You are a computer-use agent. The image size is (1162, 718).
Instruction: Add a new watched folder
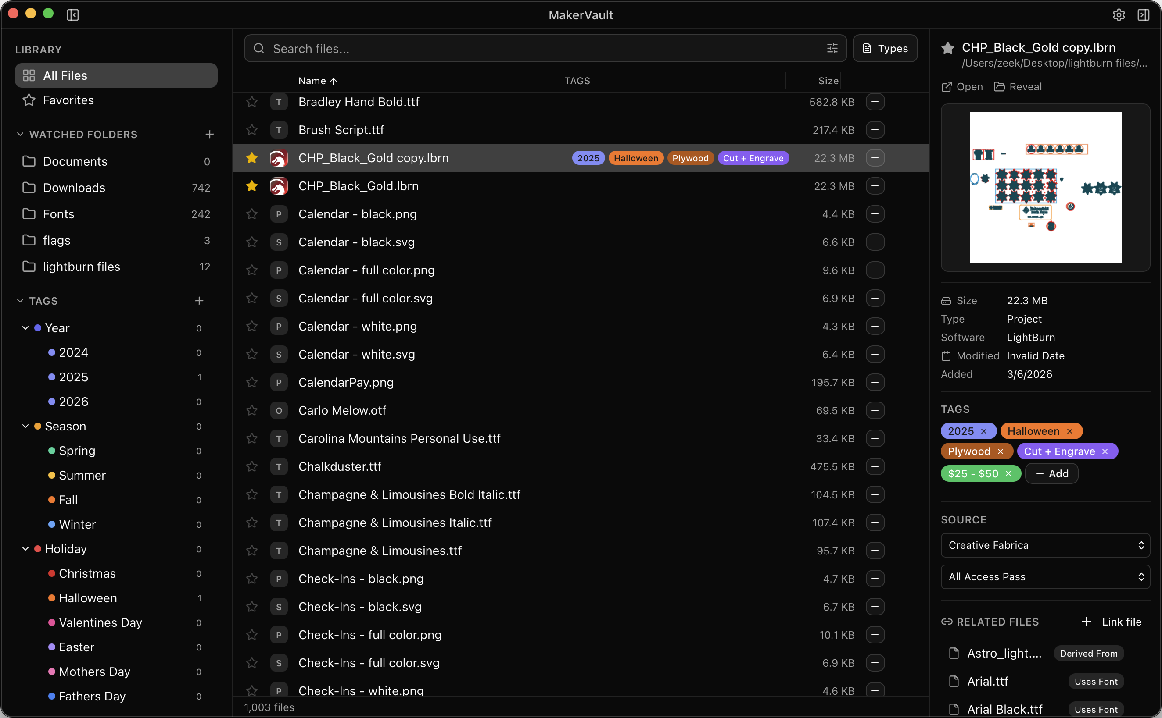[210, 134]
